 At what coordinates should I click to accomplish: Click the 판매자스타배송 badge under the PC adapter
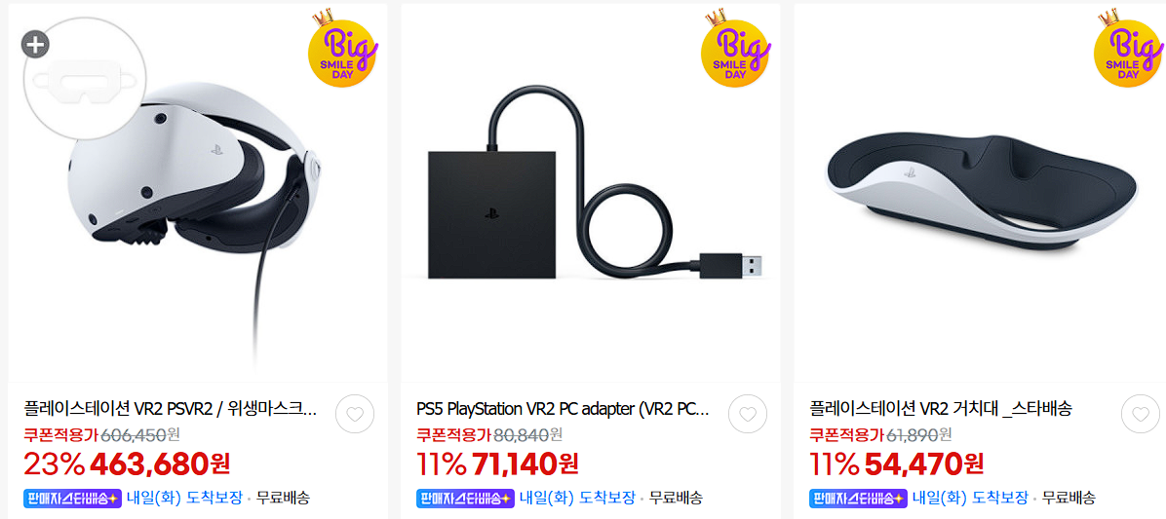pyautogui.click(x=465, y=498)
